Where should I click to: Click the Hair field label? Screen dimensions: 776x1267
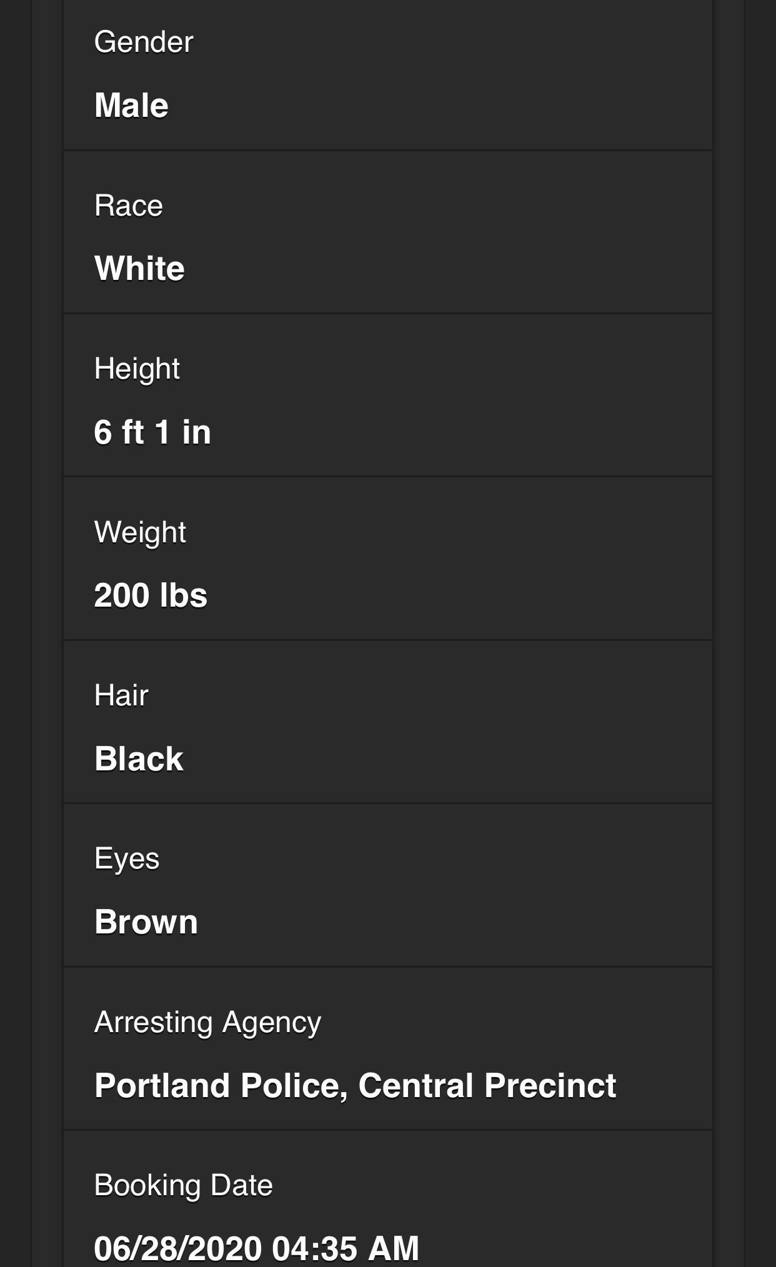pos(121,695)
